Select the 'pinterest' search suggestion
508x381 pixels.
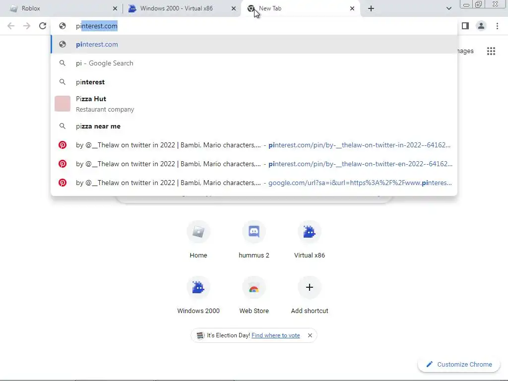254,82
